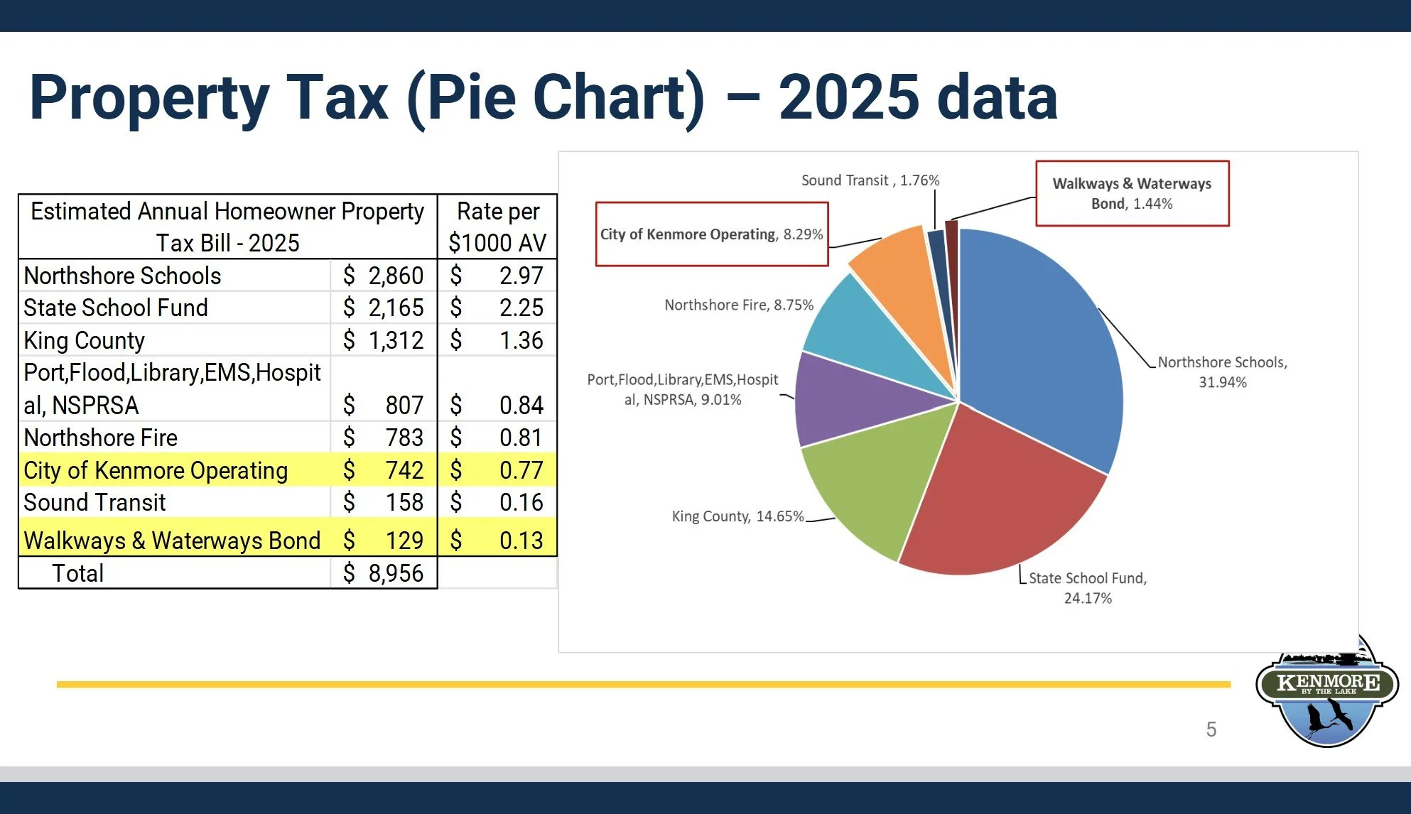The image size is (1411, 814).
Task: Click the 'City of Kenmore Operating, 8.29%' callout
Action: click(x=712, y=234)
